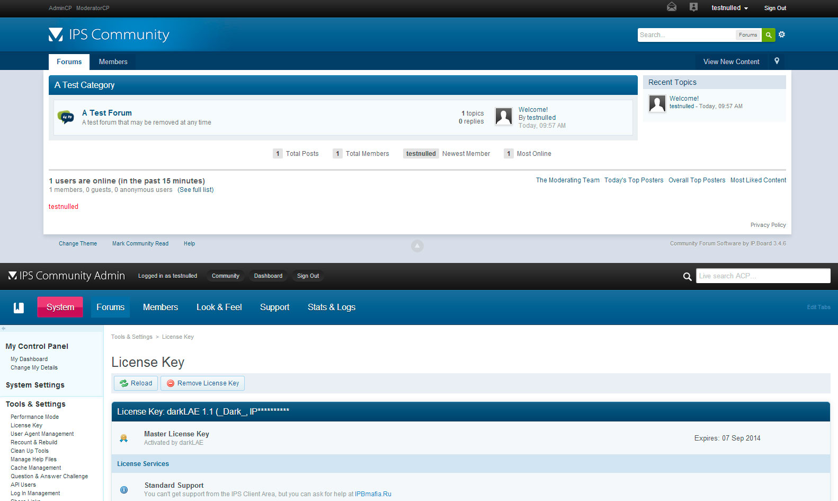838x501 pixels.
Task: Open Welcome! under Recent Topics
Action: click(684, 99)
